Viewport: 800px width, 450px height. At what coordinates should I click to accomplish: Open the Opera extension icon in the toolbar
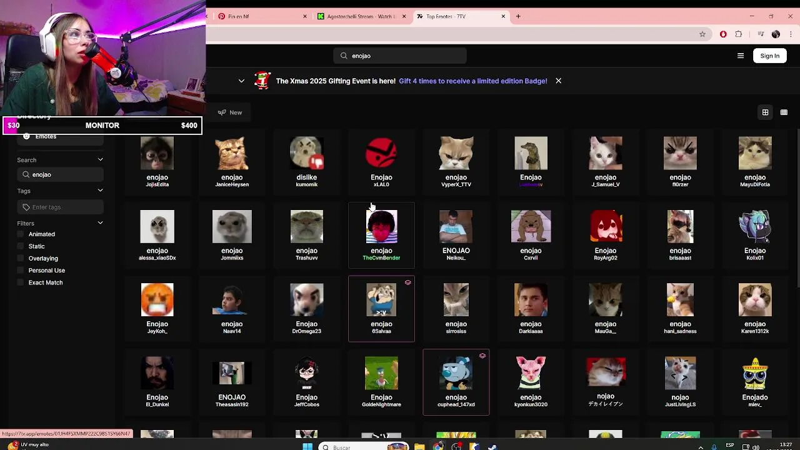coord(723,34)
